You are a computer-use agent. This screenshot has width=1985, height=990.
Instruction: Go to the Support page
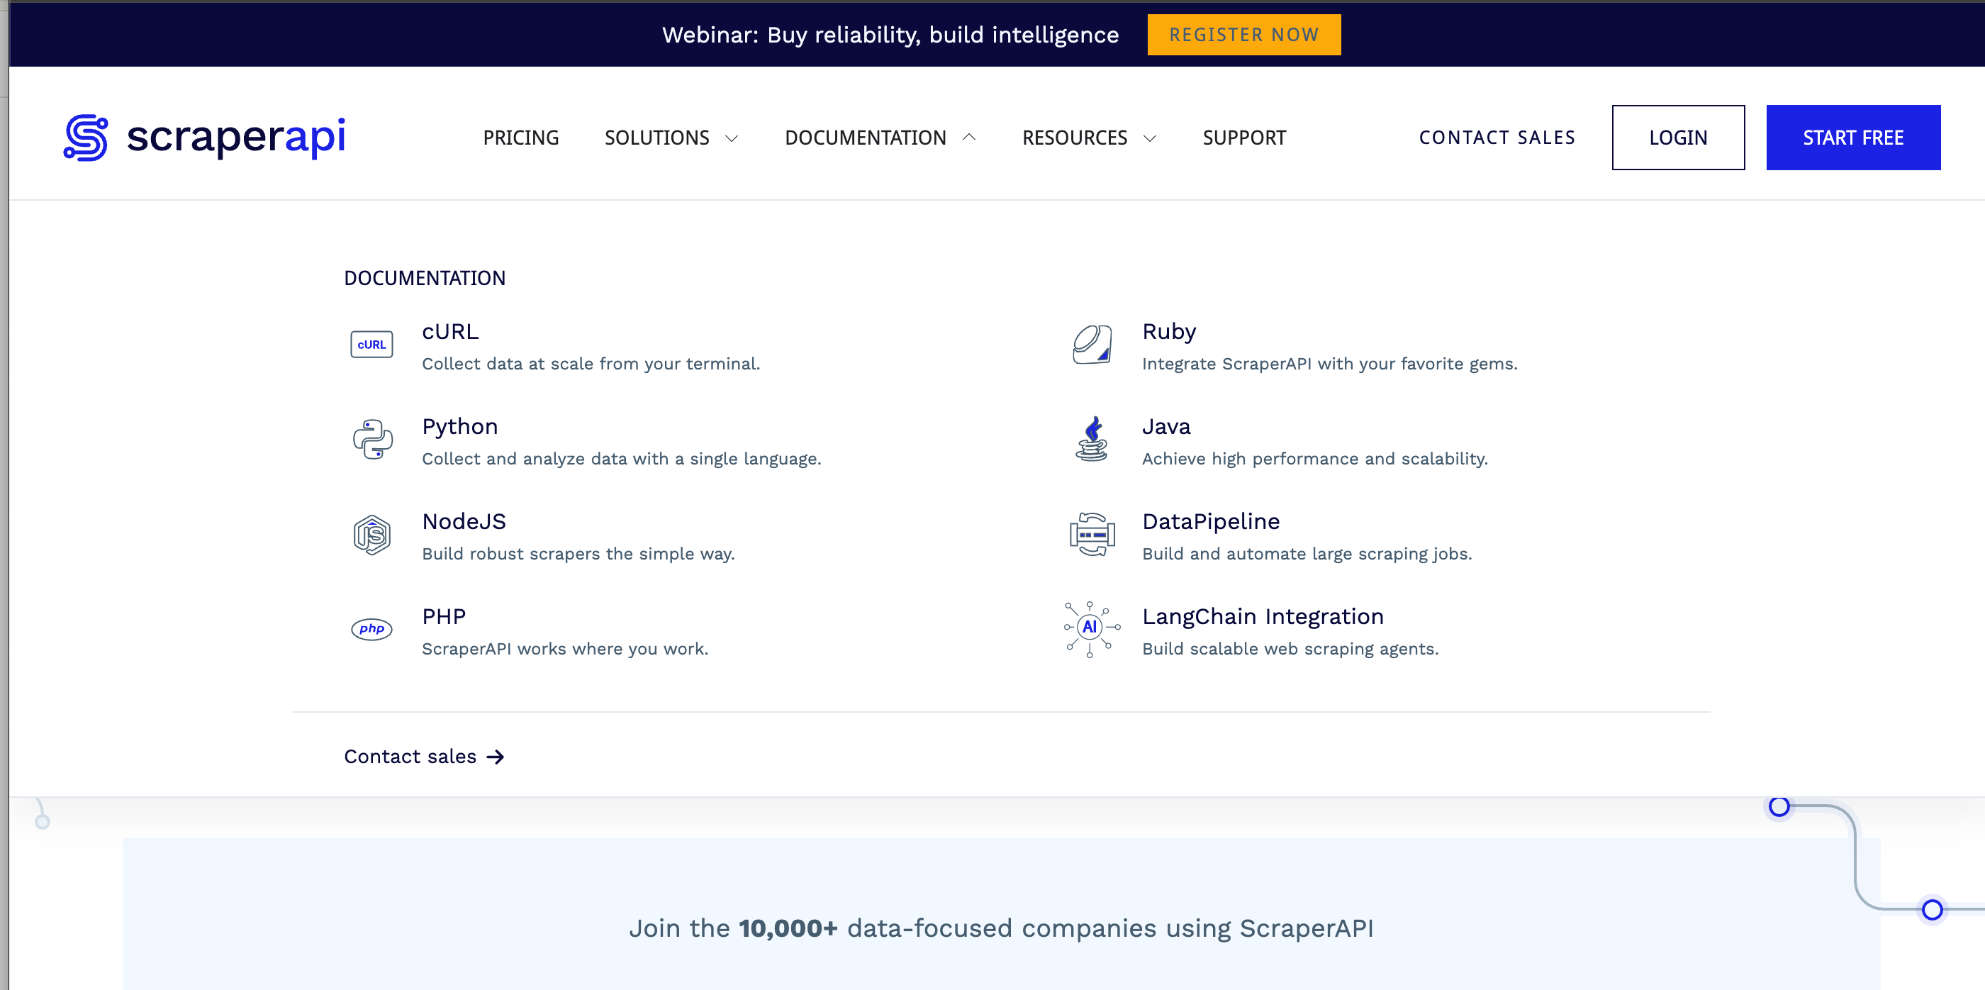[x=1244, y=138]
